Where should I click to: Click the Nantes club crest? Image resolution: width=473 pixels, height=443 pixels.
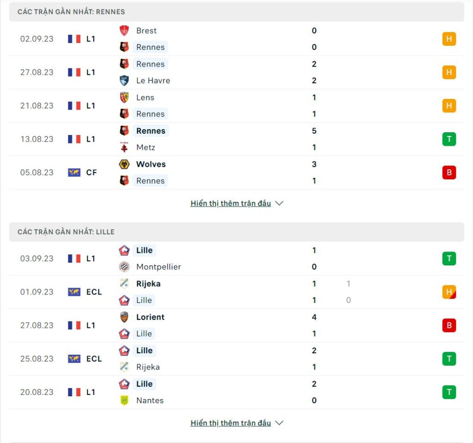click(124, 400)
